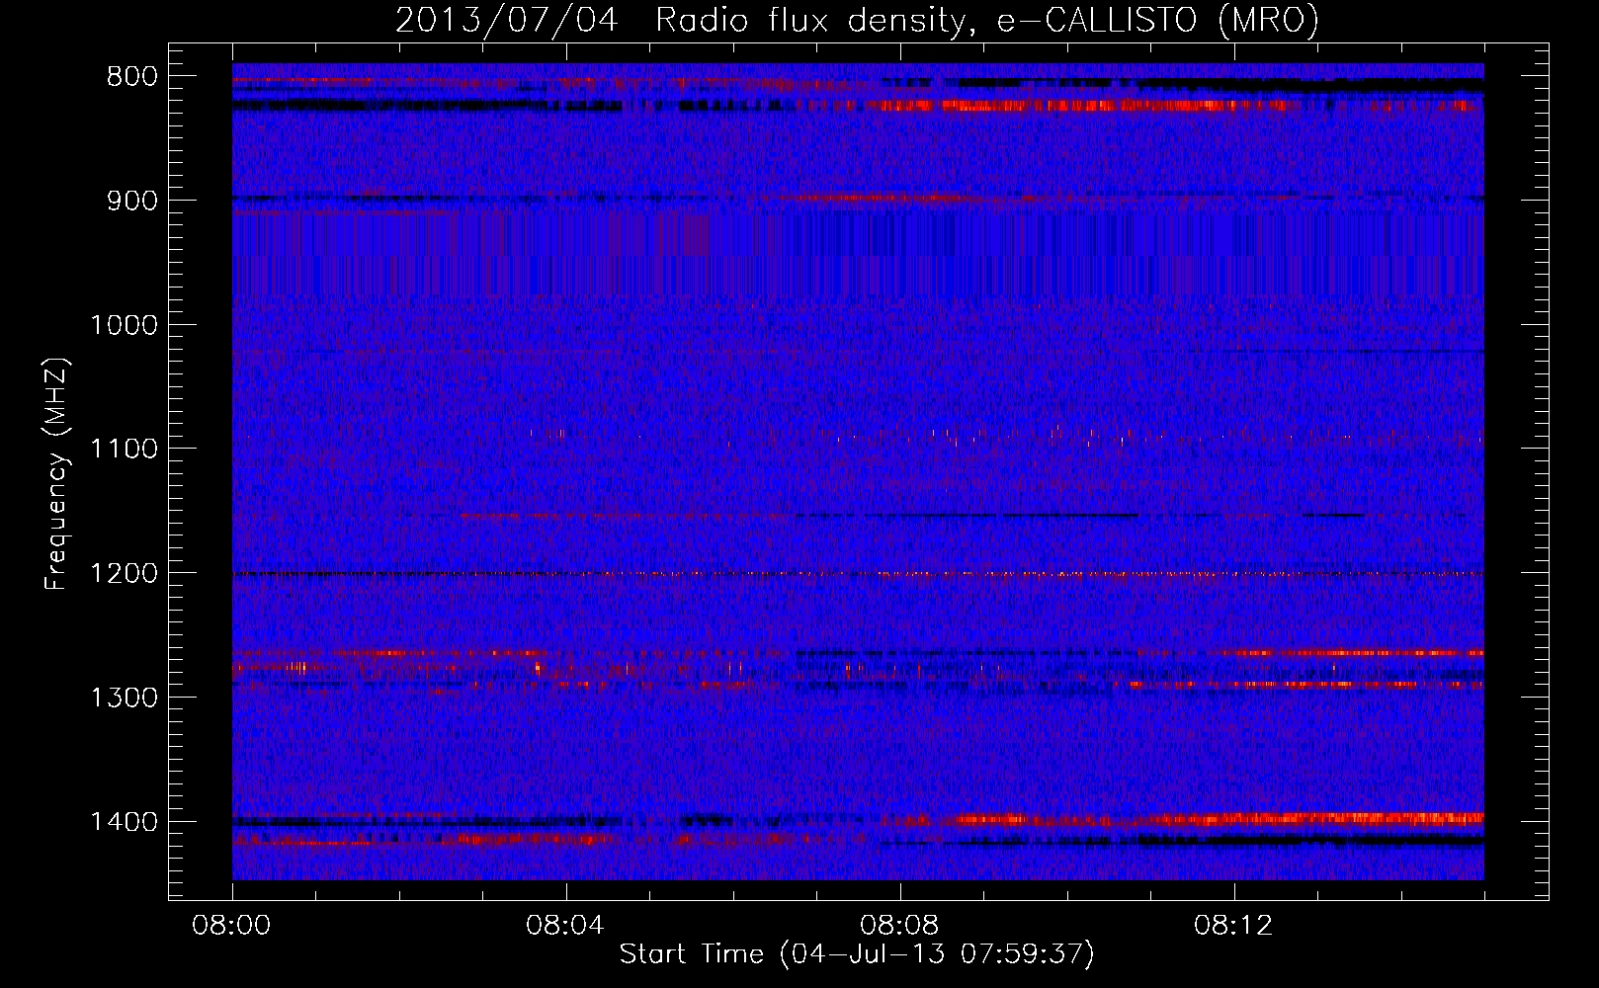Click the '1300' frequency tick label

pos(124,698)
